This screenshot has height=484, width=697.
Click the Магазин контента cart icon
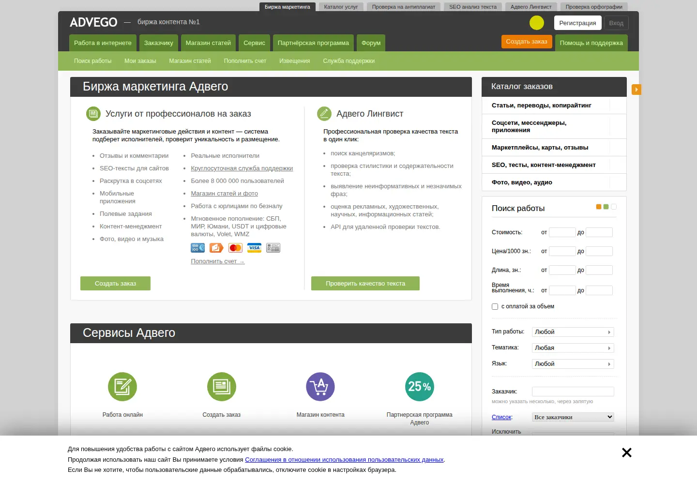point(320,387)
